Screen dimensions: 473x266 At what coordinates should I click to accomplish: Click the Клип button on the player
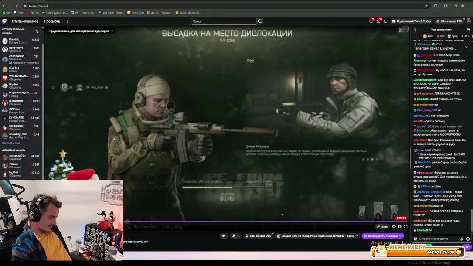coord(382,226)
